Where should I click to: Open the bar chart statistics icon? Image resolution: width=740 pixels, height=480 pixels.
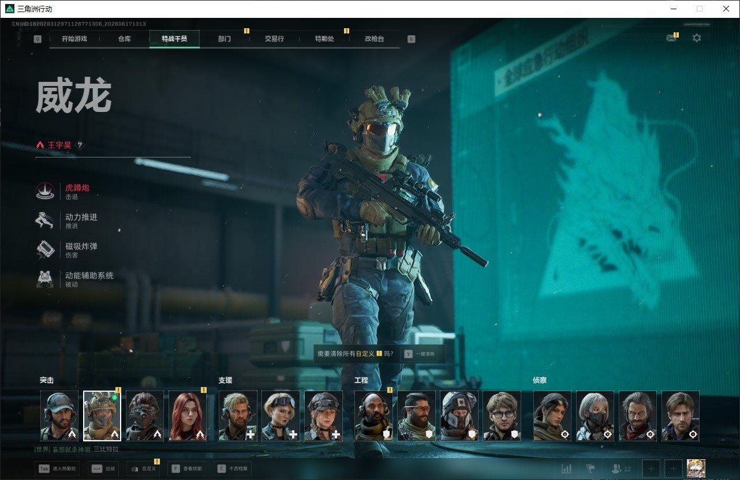(566, 468)
